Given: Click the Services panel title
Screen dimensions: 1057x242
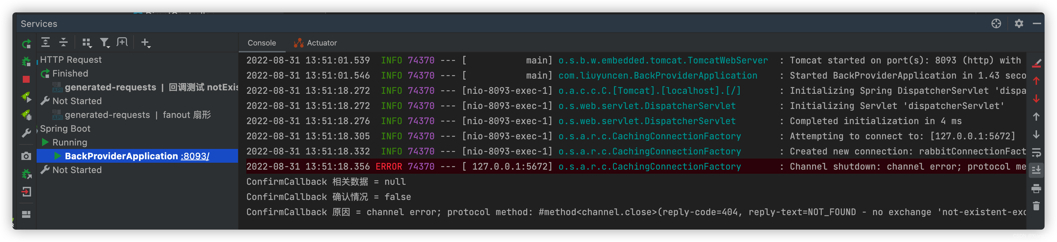Looking at the screenshot, I should pos(39,24).
